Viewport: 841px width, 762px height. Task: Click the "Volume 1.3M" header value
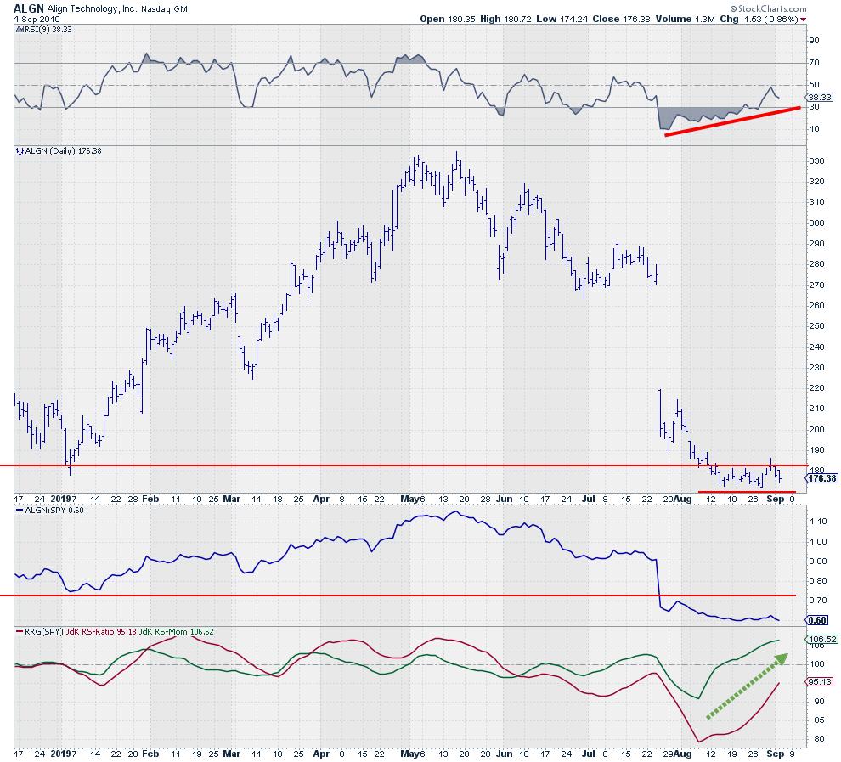click(685, 19)
